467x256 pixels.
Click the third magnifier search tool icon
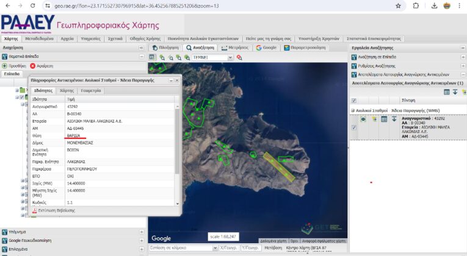179,57
